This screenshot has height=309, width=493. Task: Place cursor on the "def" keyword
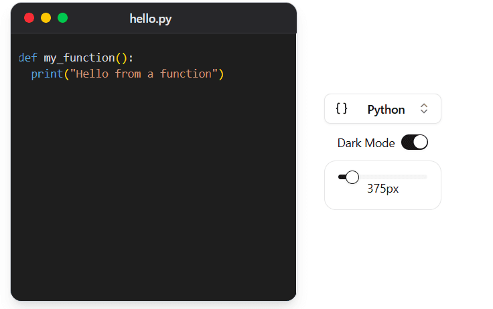coord(27,58)
